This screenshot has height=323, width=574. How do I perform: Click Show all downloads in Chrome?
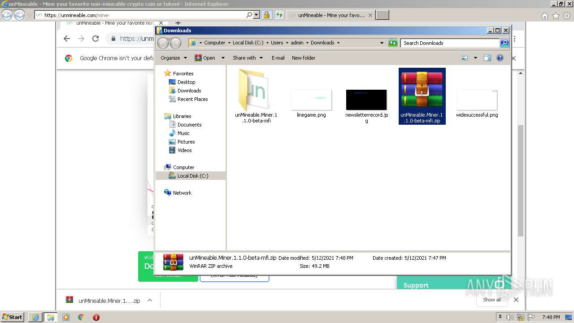pyautogui.click(x=492, y=300)
